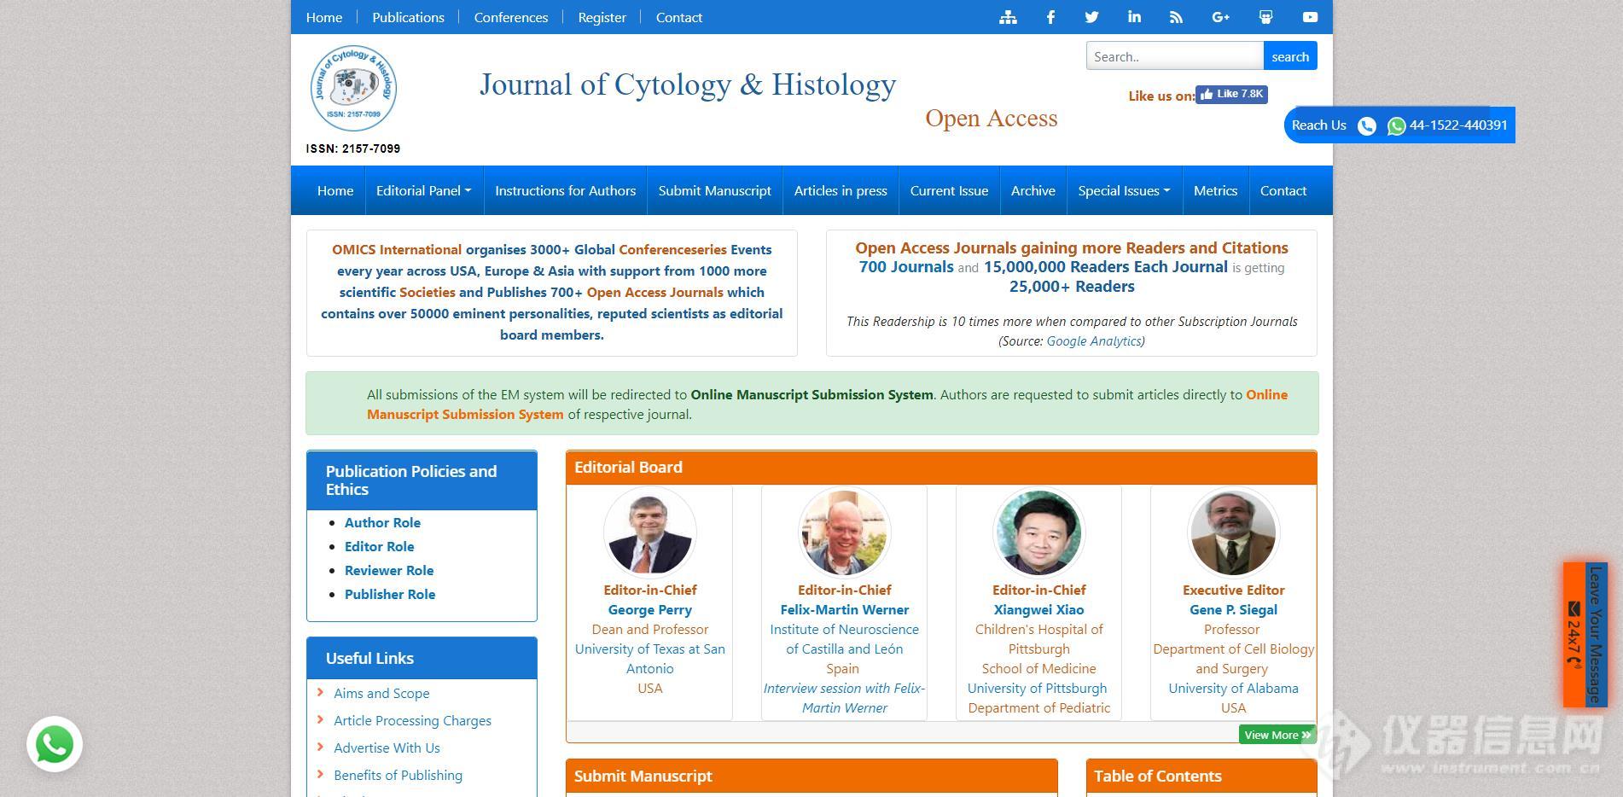Screen dimensions: 1623x797
Task: Open Current Issue menu item
Action: tap(949, 190)
